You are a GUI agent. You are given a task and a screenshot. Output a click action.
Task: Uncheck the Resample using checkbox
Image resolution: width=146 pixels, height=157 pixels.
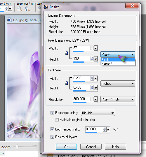click(x=52, y=113)
